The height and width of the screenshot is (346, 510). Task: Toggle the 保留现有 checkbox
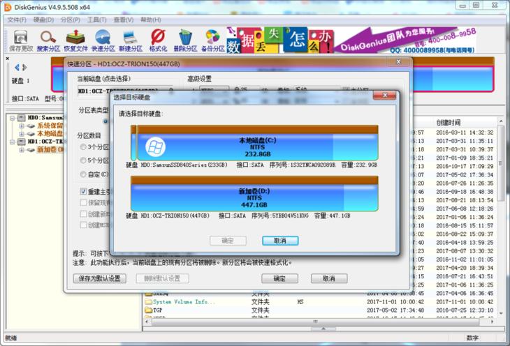click(83, 203)
